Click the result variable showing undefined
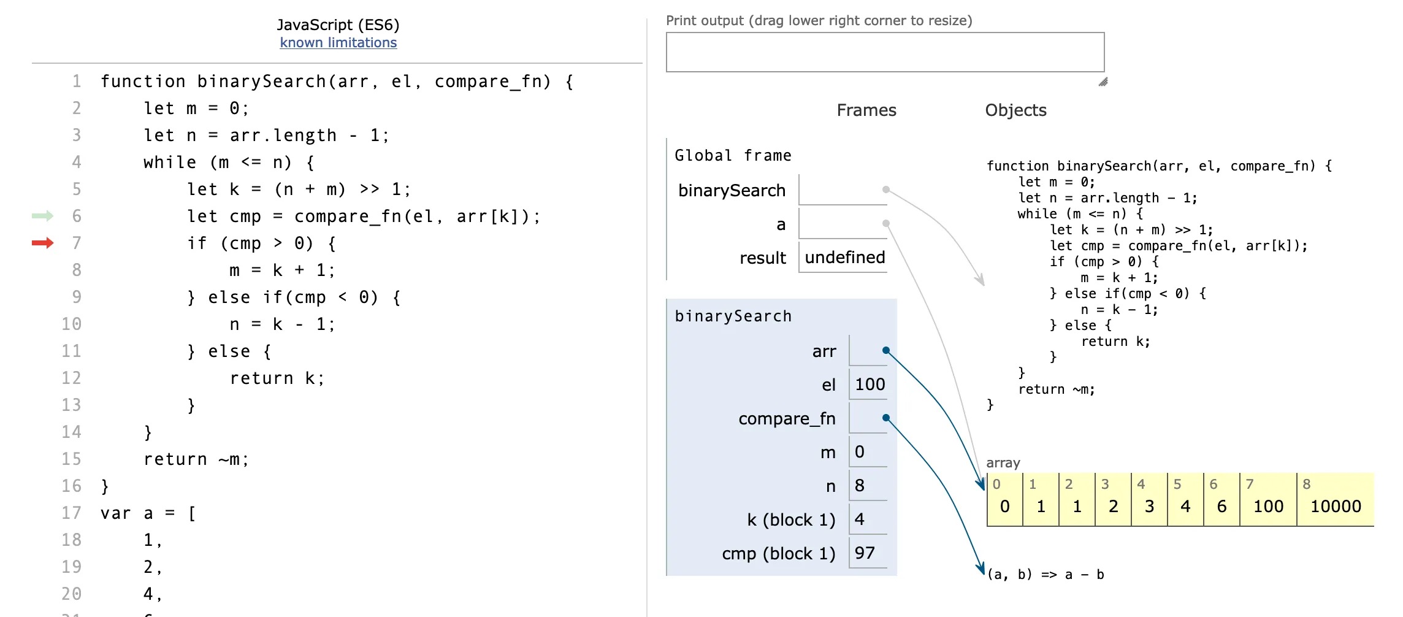1403x617 pixels. pos(844,257)
